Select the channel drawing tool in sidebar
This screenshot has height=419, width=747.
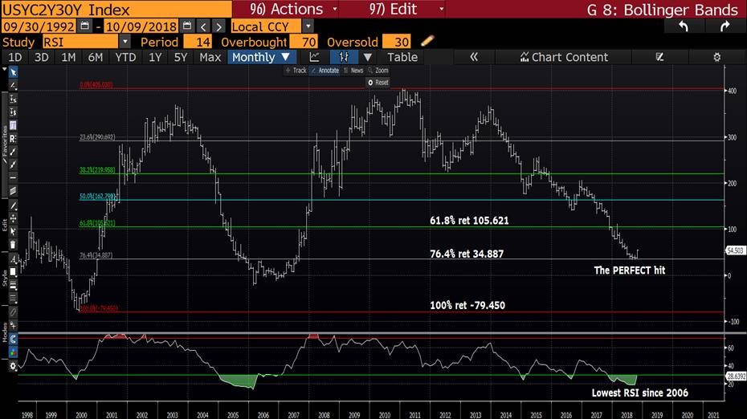[x=13, y=191]
